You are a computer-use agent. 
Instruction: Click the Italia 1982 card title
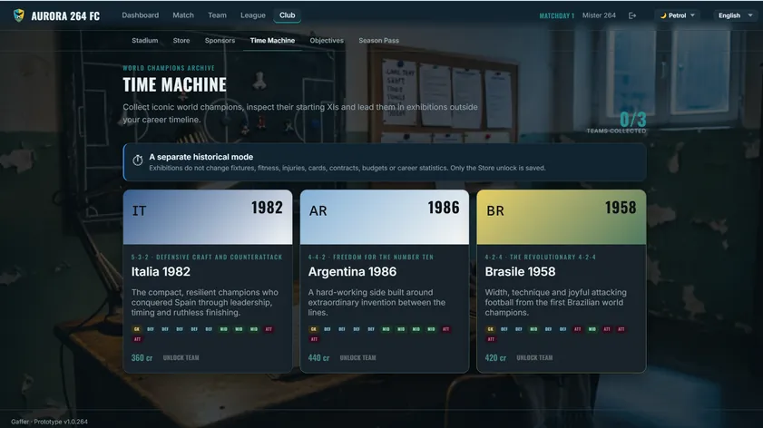[161, 271]
